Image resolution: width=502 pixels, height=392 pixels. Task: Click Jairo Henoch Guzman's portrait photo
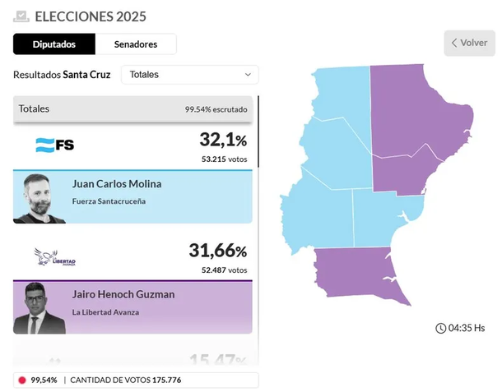tap(40, 307)
